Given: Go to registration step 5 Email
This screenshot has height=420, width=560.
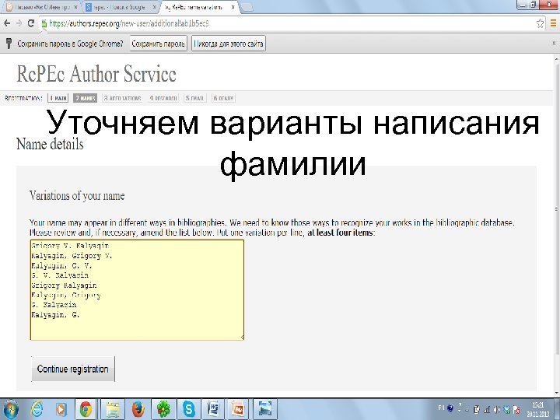Looking at the screenshot, I should point(194,98).
